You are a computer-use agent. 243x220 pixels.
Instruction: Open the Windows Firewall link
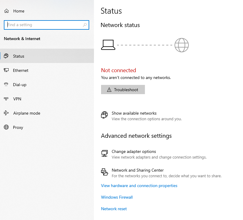(117, 197)
